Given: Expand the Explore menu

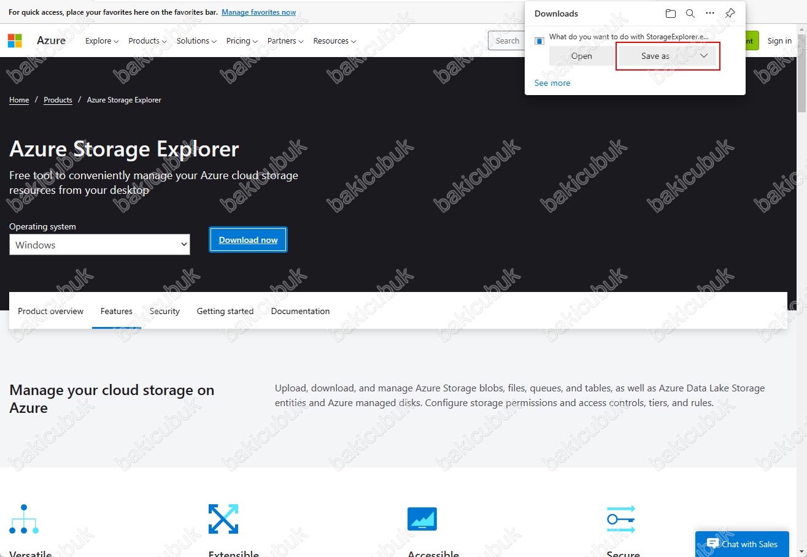Looking at the screenshot, I should click(x=102, y=41).
